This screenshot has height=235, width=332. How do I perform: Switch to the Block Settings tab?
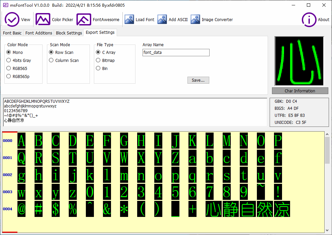click(69, 33)
